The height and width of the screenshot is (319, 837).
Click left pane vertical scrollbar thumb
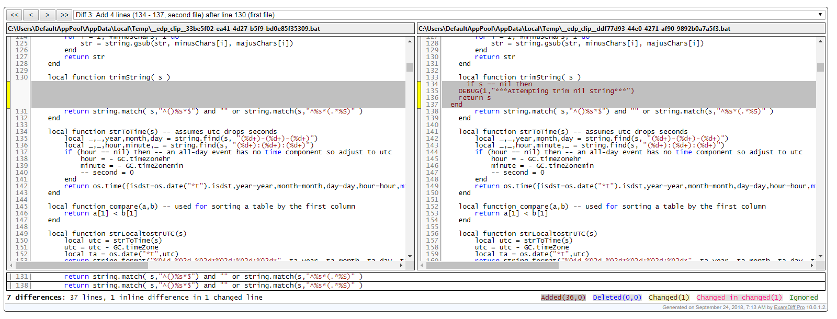410,67
